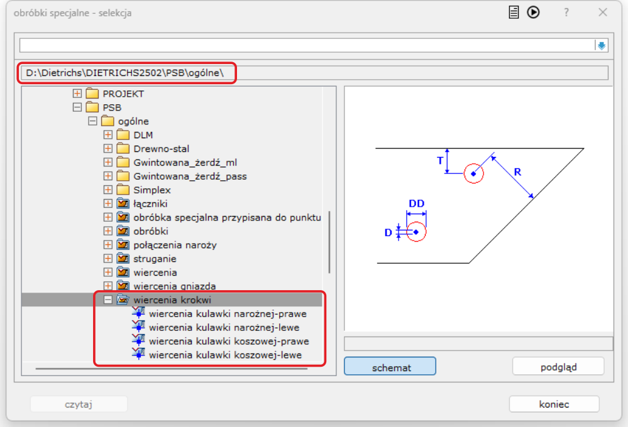
Task: Select the Drewno-stal folder label
Action: pyautogui.click(x=161, y=149)
